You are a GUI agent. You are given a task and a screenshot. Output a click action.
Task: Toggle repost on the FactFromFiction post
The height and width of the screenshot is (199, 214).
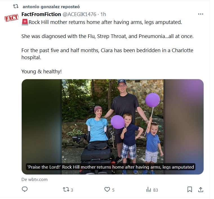coord(65,190)
